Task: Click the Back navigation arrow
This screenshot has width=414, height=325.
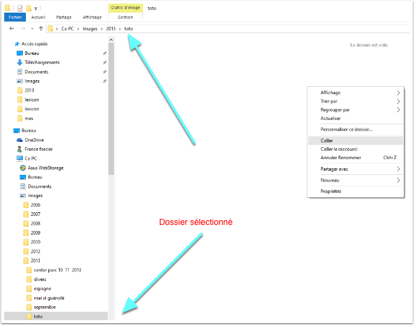Action: pos(12,28)
